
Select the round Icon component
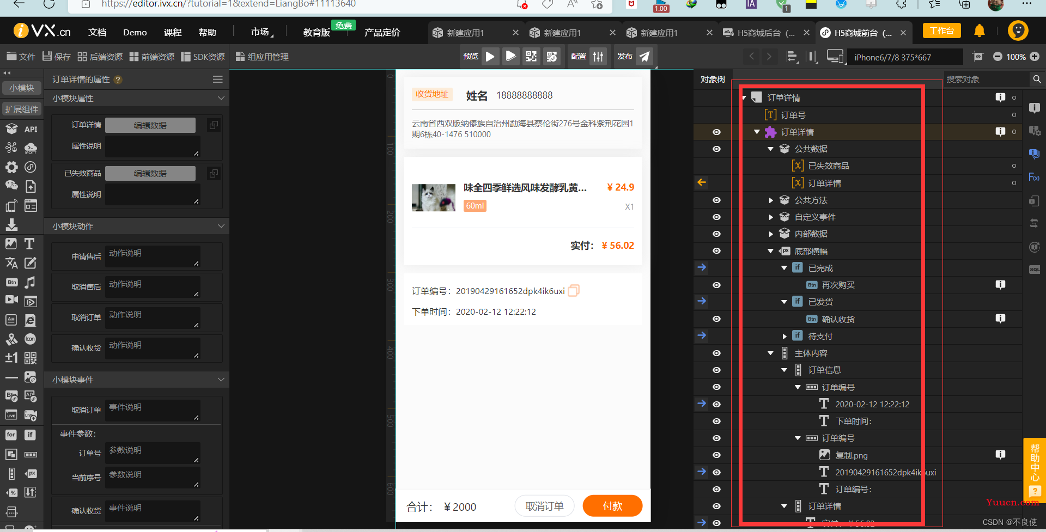click(31, 339)
